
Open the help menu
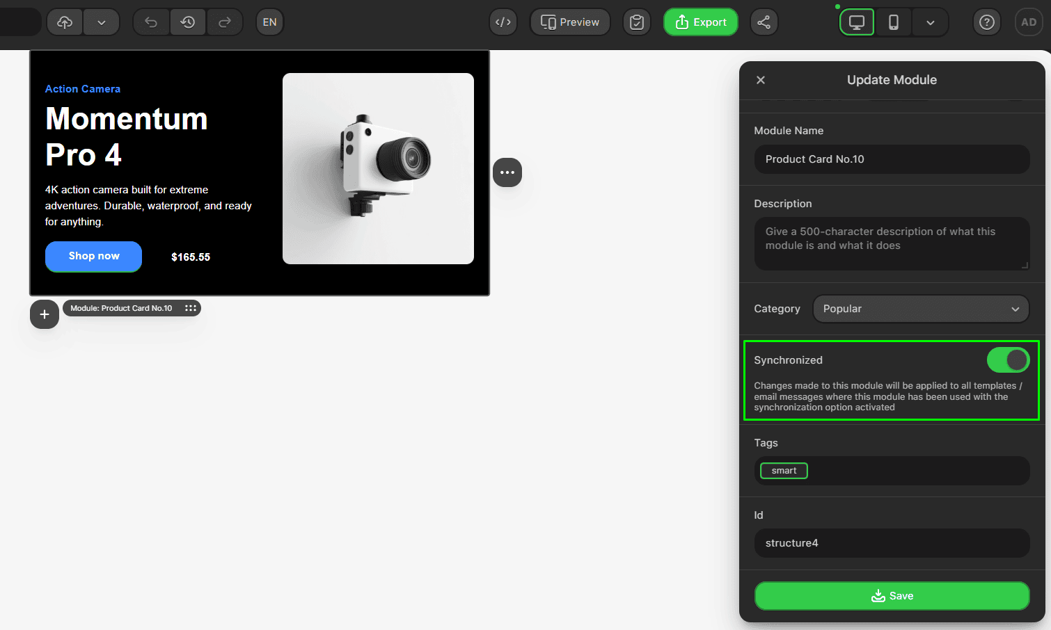(986, 22)
